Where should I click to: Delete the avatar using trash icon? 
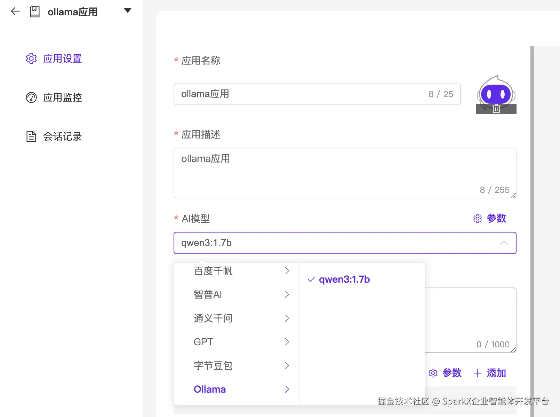(496, 109)
